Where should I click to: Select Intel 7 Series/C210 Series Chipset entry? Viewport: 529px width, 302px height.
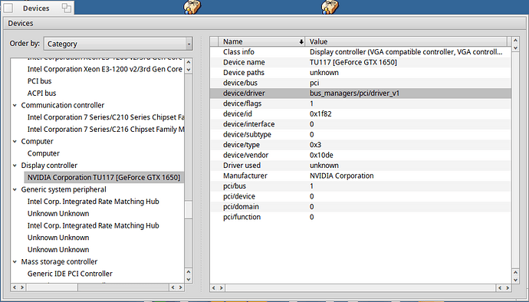coord(106,117)
